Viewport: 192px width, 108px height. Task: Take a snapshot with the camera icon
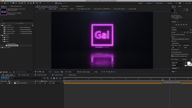[x=62, y=72]
